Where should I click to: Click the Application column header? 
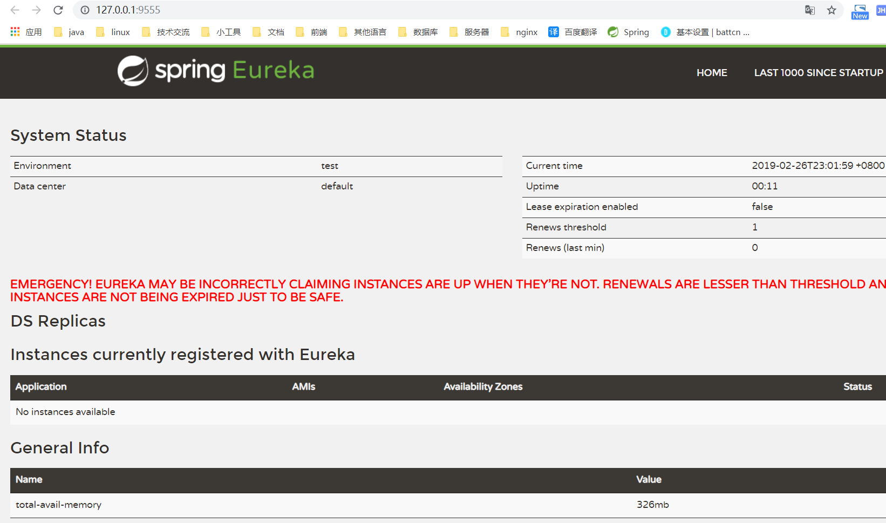tap(41, 386)
